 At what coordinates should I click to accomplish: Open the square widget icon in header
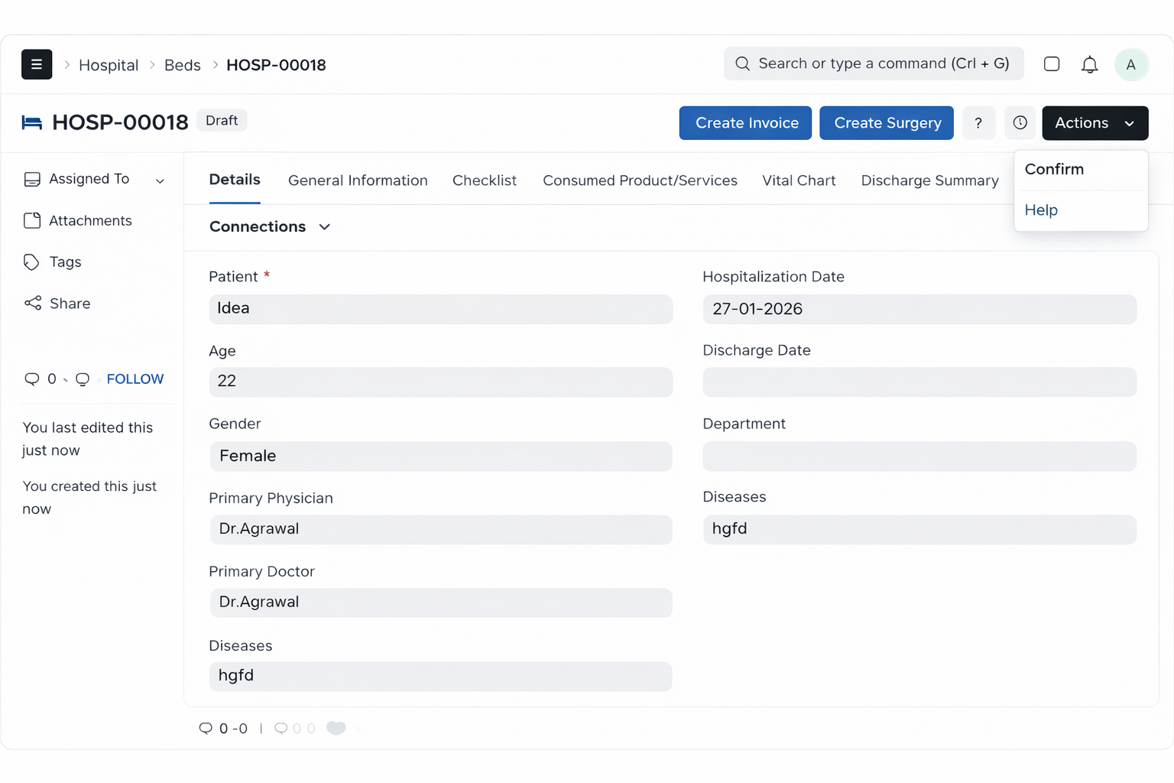pos(1052,64)
